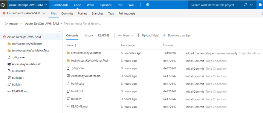
Task: Expand the search options chevron
Action: pos(251,5)
